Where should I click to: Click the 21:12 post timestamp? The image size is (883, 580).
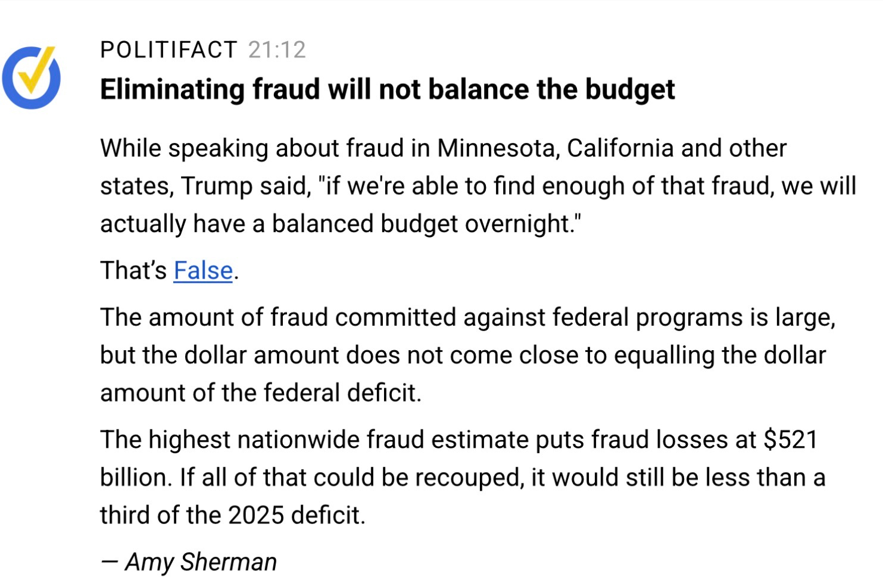pyautogui.click(x=277, y=50)
